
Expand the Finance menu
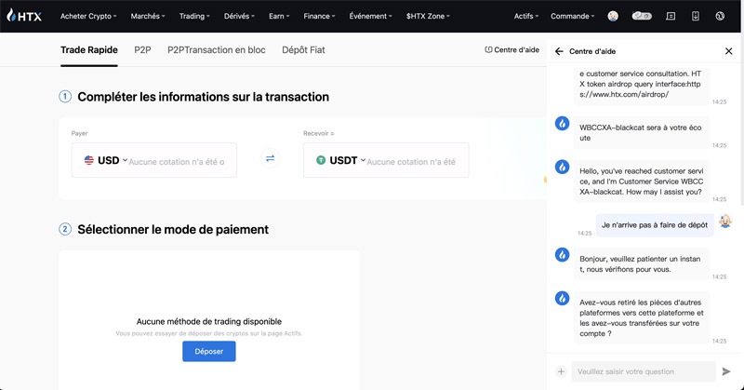point(319,16)
